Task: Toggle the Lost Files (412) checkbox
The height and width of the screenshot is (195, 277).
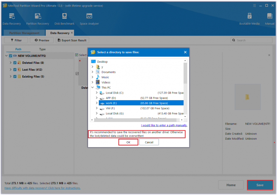Action: pos(15,70)
